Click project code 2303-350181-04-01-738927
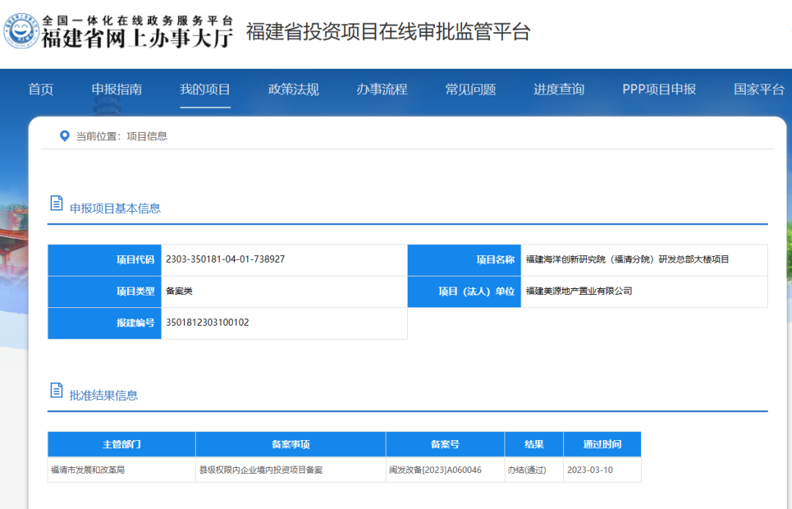The width and height of the screenshot is (792, 509). (225, 259)
